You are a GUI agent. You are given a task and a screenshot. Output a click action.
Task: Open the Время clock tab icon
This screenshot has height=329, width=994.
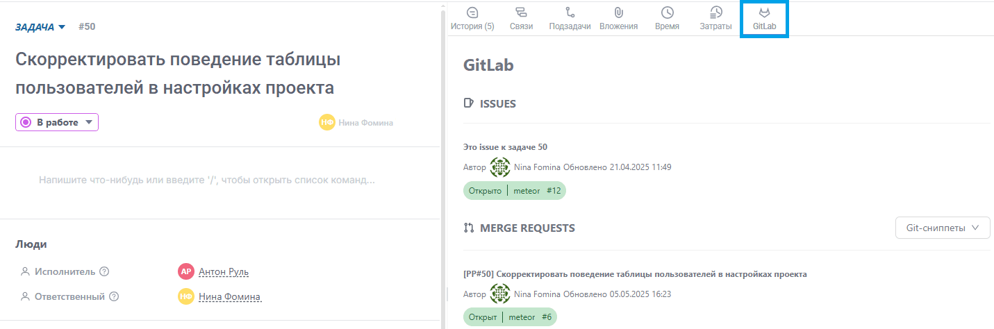tap(667, 12)
